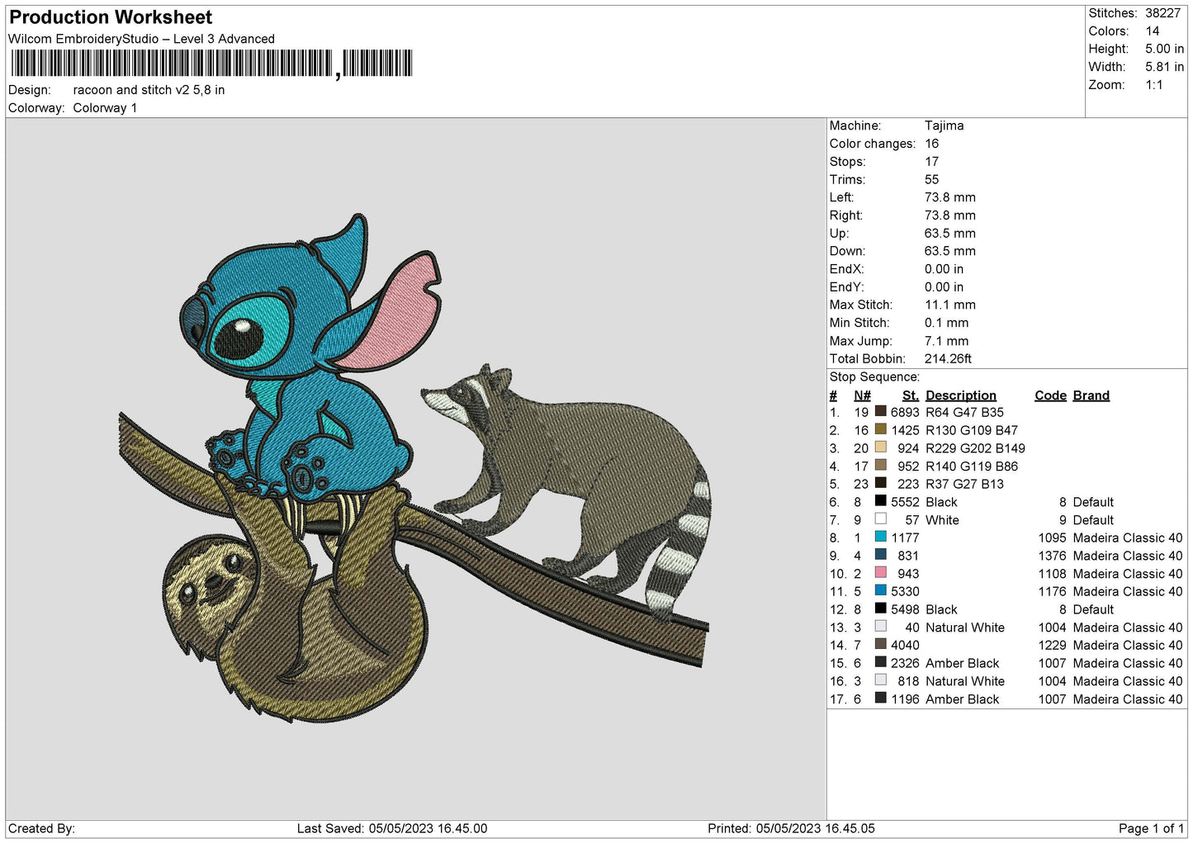Click the brown swatch with 4040 stitches
The image size is (1193, 843).
pos(880,644)
